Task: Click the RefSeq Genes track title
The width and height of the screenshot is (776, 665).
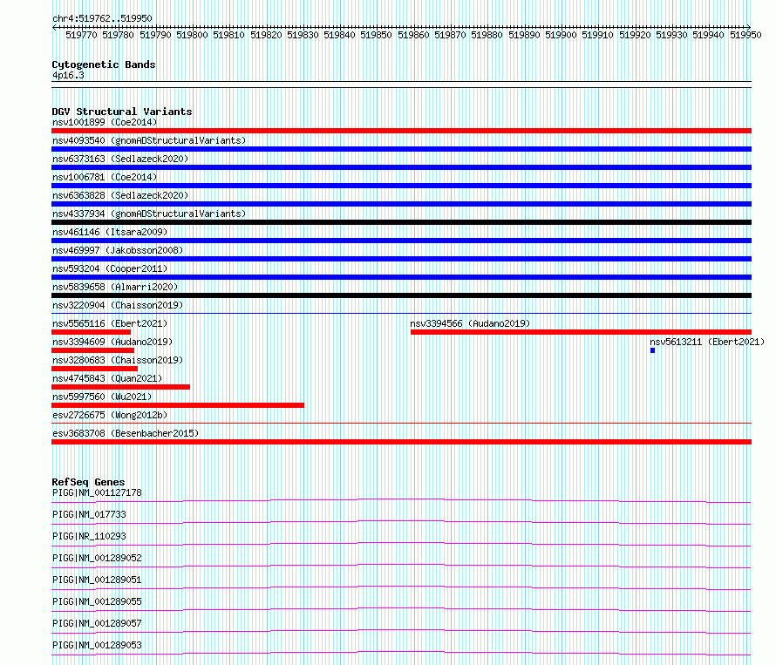Action: (x=89, y=482)
